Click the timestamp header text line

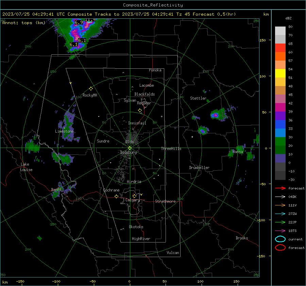click(x=119, y=14)
